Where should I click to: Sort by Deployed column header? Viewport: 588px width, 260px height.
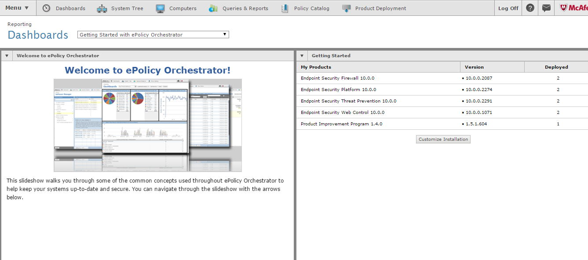(556, 67)
